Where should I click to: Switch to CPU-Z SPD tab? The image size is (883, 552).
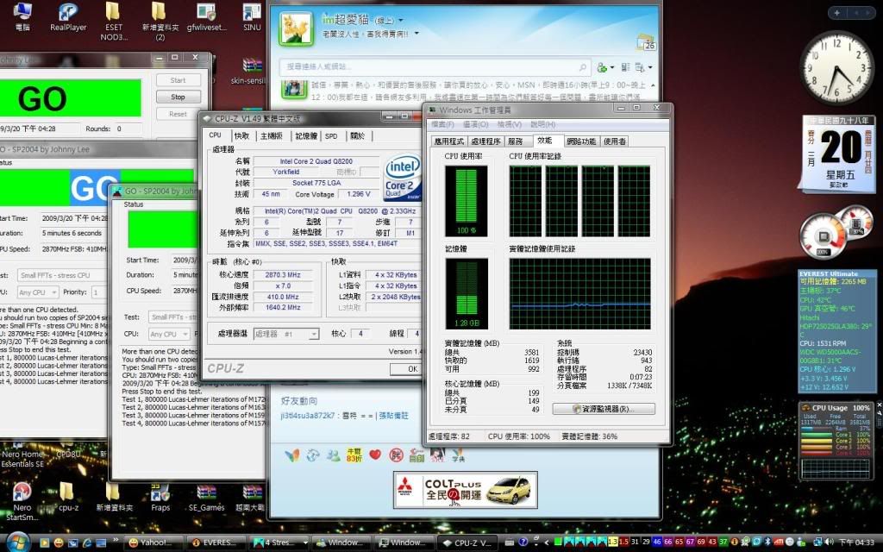[331, 135]
